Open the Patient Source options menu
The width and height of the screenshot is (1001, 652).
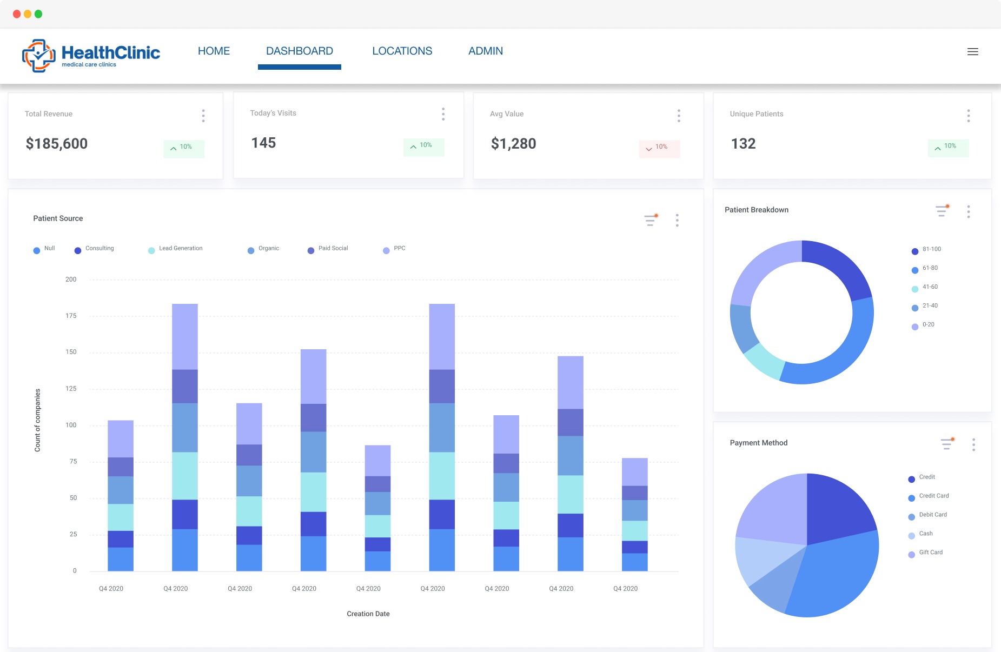677,220
